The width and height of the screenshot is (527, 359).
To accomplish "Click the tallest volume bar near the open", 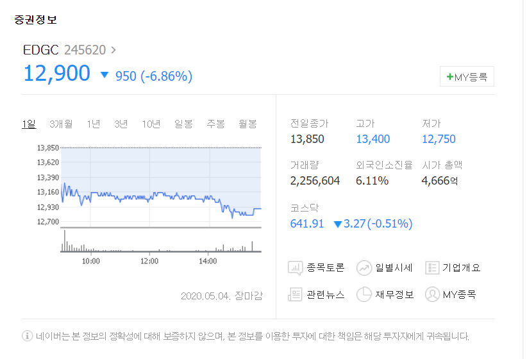I will 65,240.
